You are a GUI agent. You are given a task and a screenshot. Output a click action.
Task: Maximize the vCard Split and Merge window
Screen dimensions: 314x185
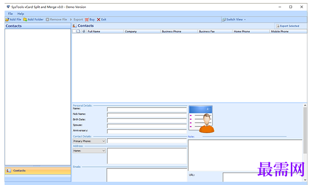tap(291, 7)
